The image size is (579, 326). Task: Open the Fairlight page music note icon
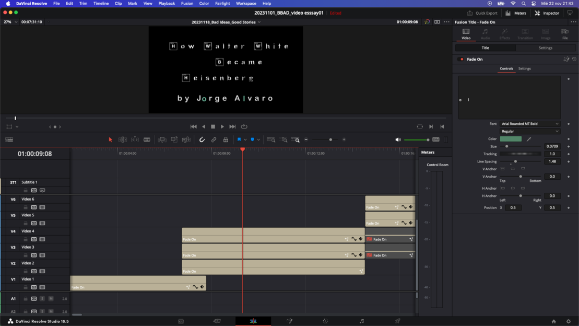point(361,321)
